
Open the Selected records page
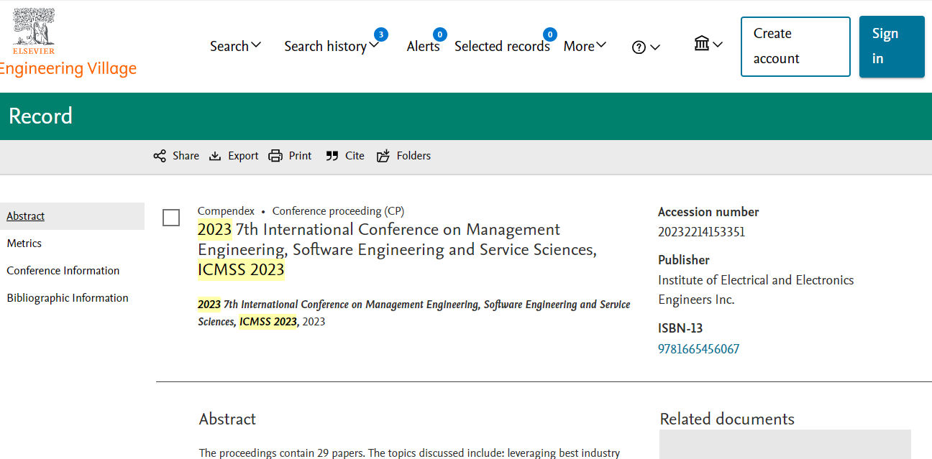(502, 46)
